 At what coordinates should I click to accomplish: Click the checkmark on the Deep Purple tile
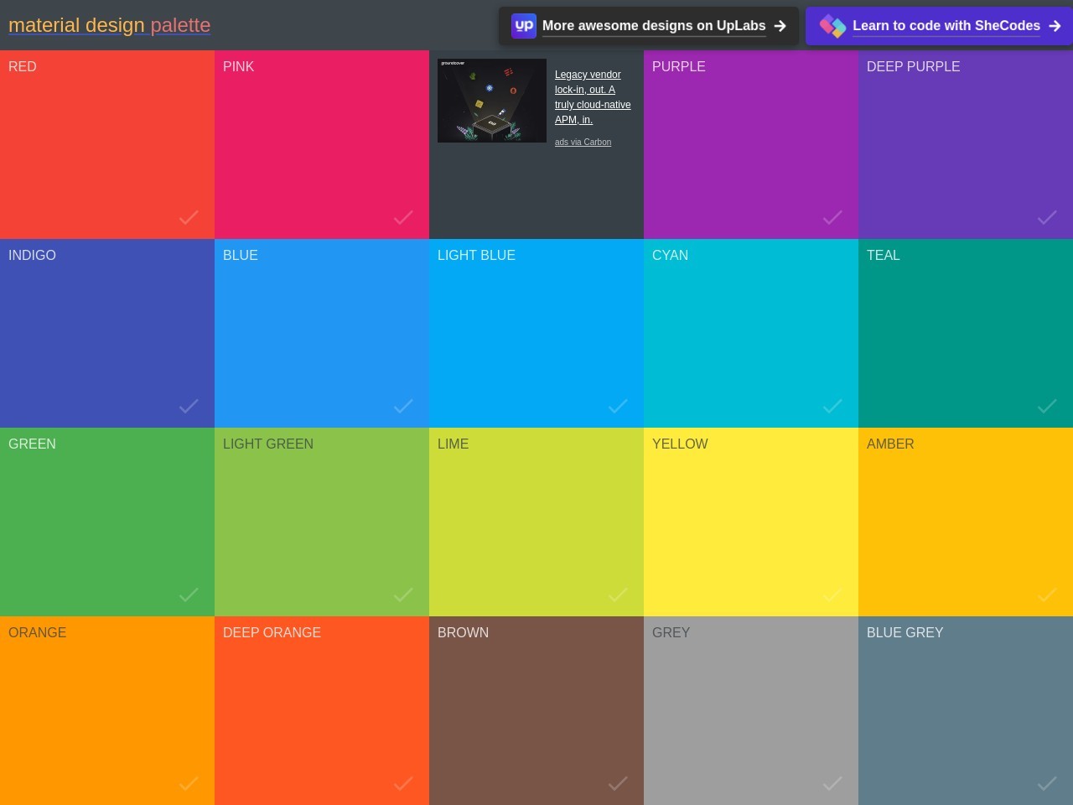pyautogui.click(x=1047, y=218)
